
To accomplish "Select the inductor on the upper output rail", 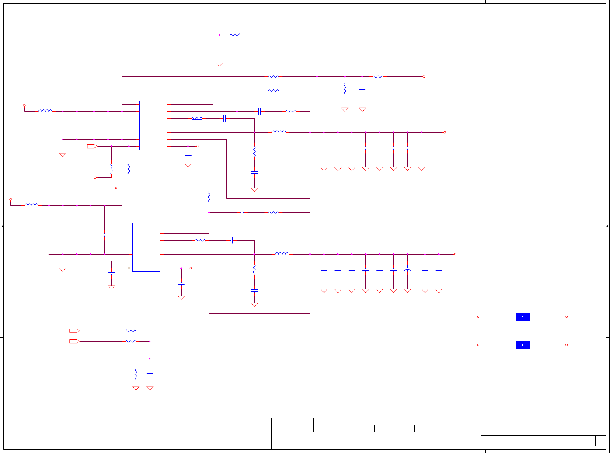I will [279, 132].
